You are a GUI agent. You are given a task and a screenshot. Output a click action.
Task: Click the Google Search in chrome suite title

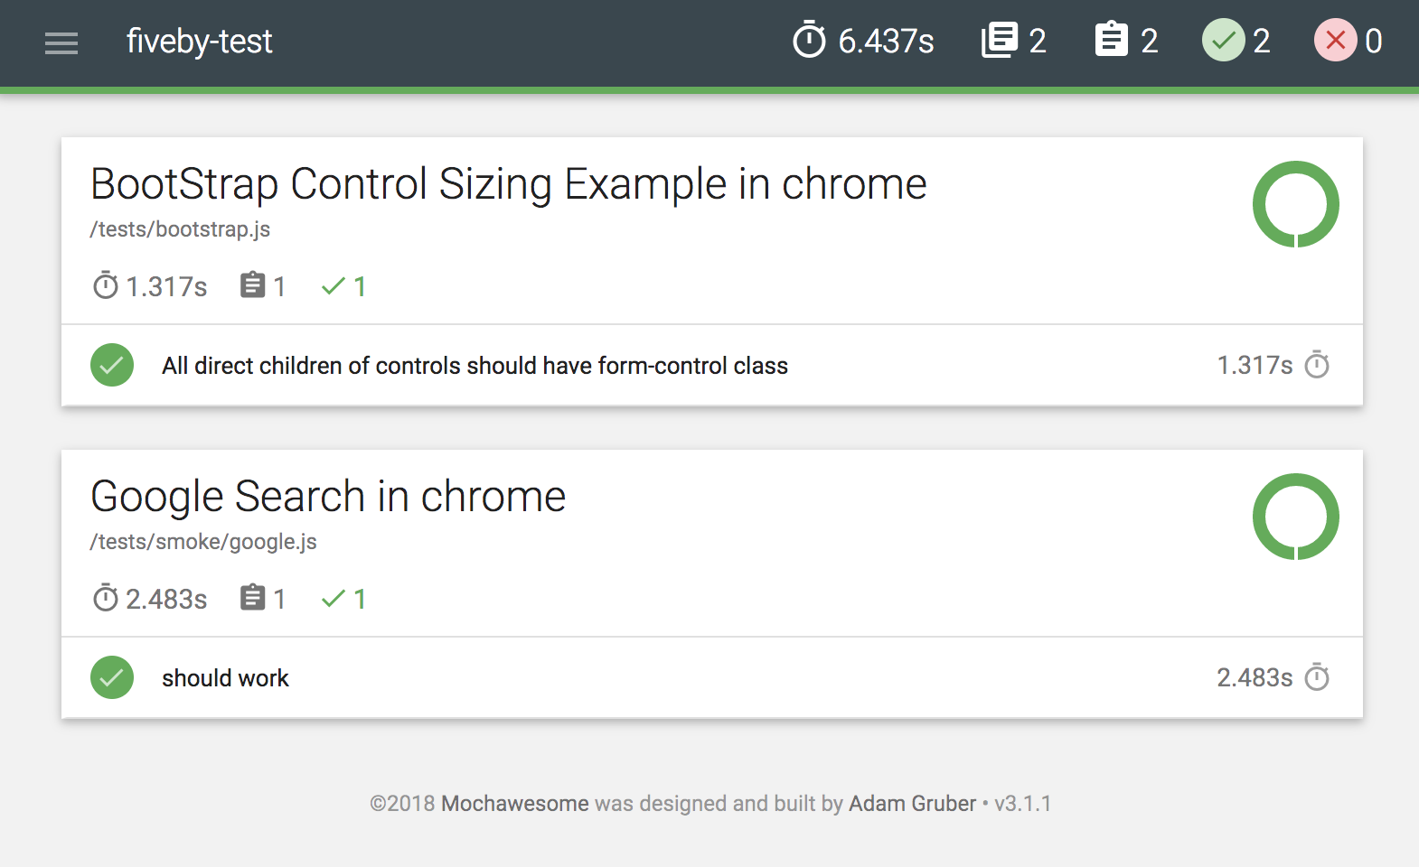coord(328,497)
